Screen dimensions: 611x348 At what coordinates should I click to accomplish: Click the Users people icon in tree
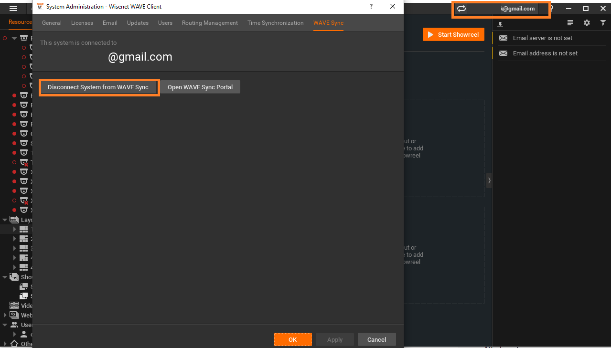point(14,325)
